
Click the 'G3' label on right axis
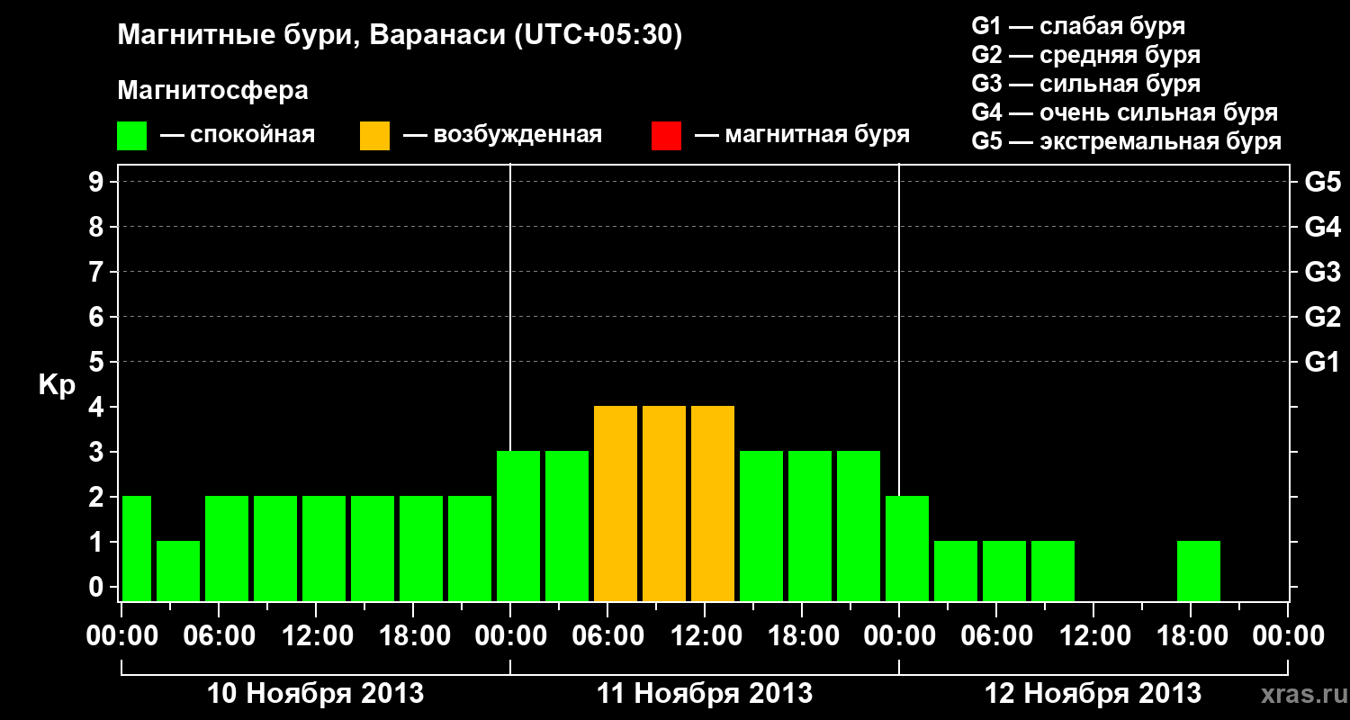1322,272
